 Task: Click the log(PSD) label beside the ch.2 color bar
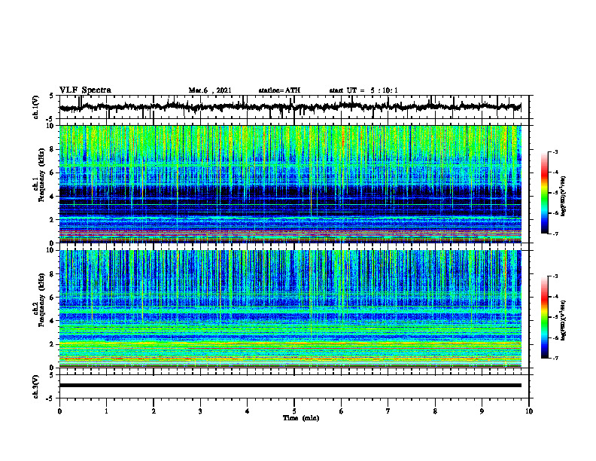(x=564, y=320)
